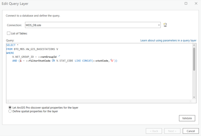Open the Connection dropdown list

click(x=159, y=25)
